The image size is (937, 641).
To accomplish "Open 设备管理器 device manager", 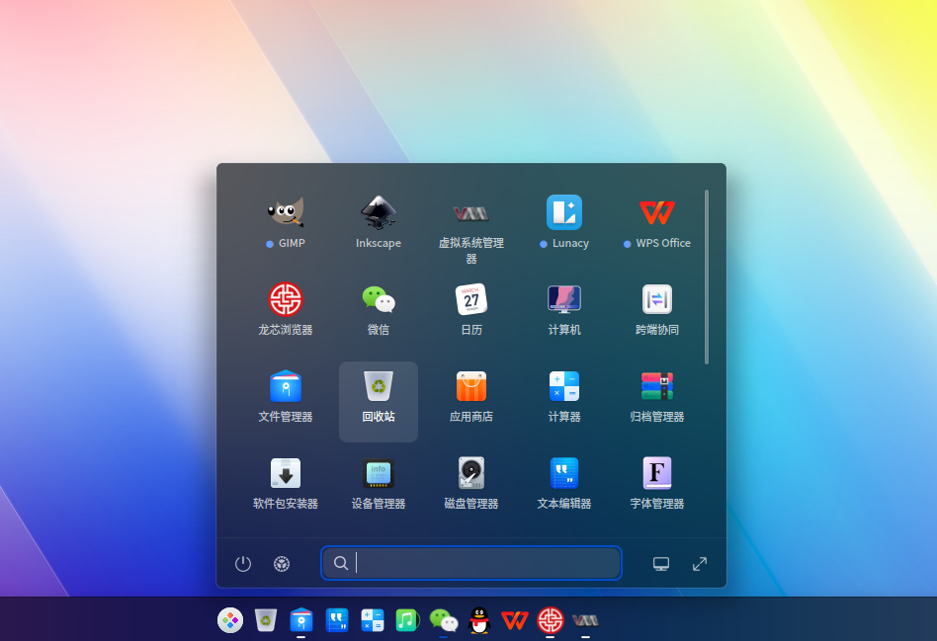I will click(x=379, y=483).
